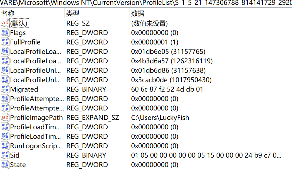
Task: Select the value with data 0x01db6e05
Action: pos(35,52)
